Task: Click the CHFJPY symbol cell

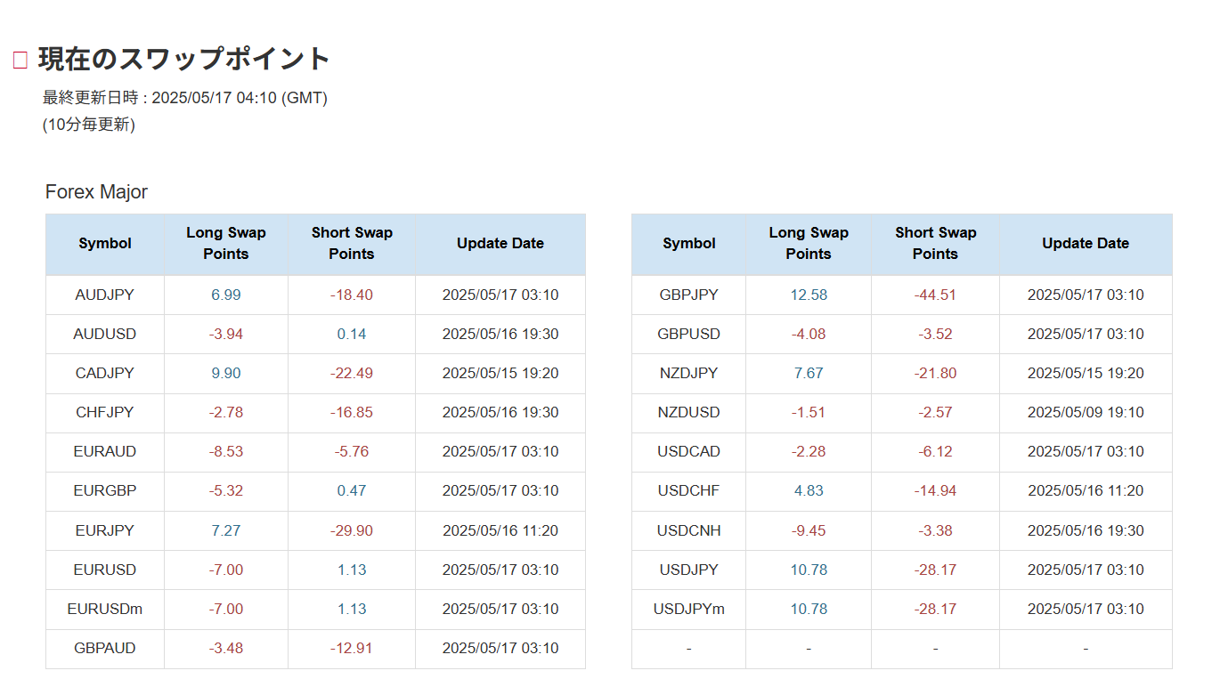Action: point(105,413)
